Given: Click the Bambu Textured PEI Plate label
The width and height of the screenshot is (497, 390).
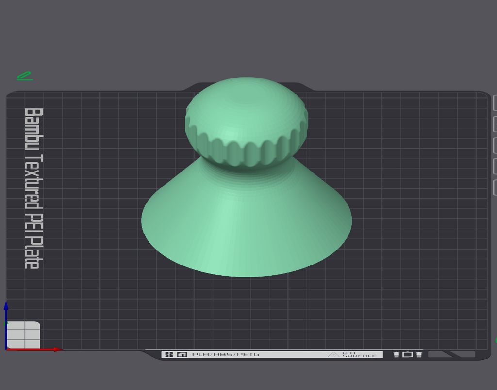Looking at the screenshot, I should pyautogui.click(x=33, y=188).
